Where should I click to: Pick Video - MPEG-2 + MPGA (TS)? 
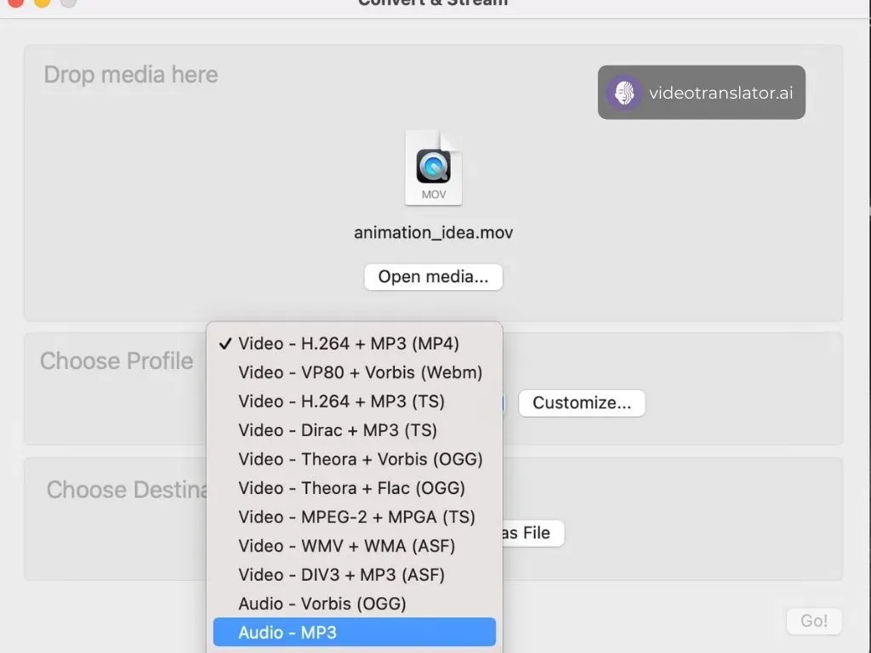355,516
